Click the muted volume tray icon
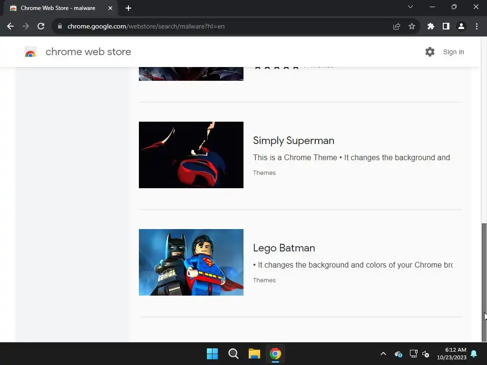The width and height of the screenshot is (487, 365). point(426,354)
